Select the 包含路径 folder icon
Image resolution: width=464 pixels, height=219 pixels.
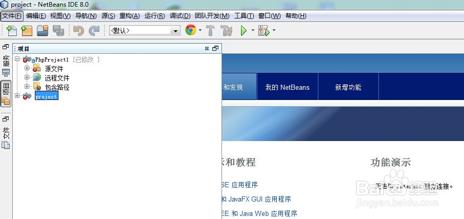[x=37, y=86]
